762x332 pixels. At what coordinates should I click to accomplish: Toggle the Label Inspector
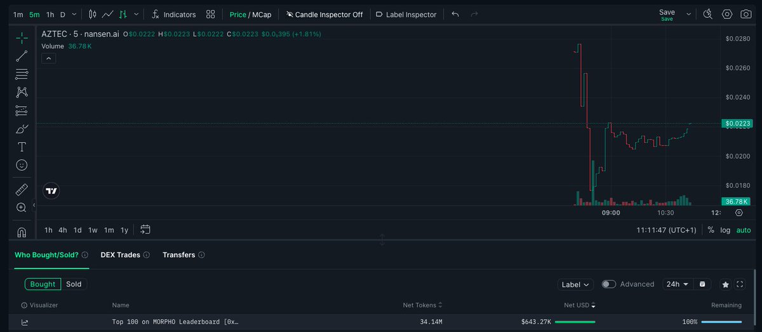[x=406, y=14]
